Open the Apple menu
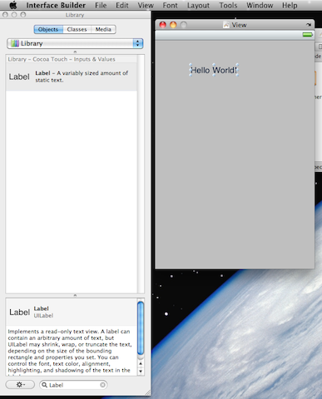The image size is (322, 399). click(x=12, y=5)
